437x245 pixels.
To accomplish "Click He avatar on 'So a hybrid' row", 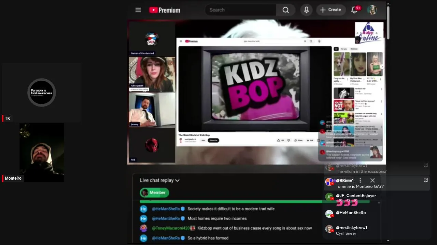I will [x=143, y=238].
